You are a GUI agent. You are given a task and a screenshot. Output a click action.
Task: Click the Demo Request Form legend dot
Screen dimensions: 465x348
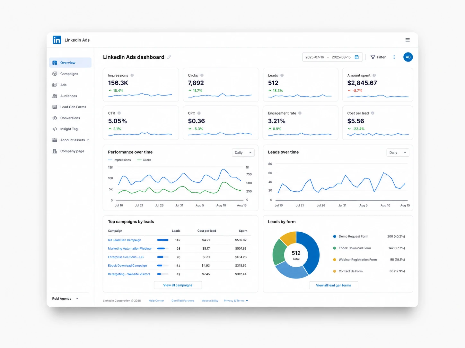(x=335, y=236)
